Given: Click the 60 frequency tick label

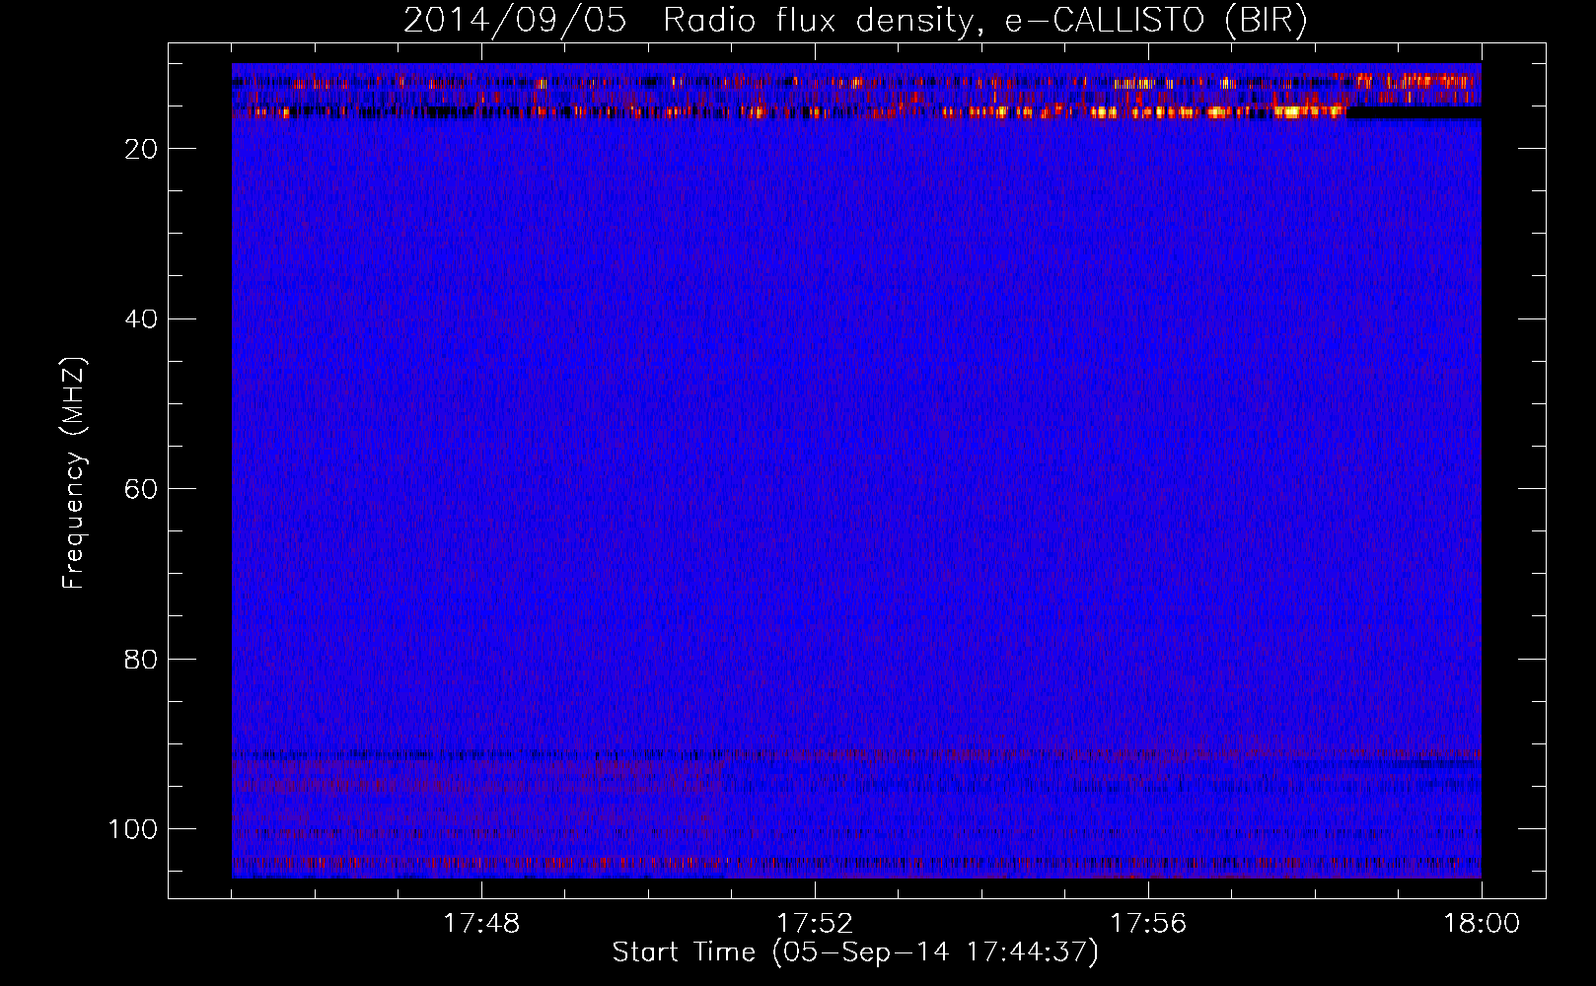Looking at the screenshot, I should coord(141,489).
